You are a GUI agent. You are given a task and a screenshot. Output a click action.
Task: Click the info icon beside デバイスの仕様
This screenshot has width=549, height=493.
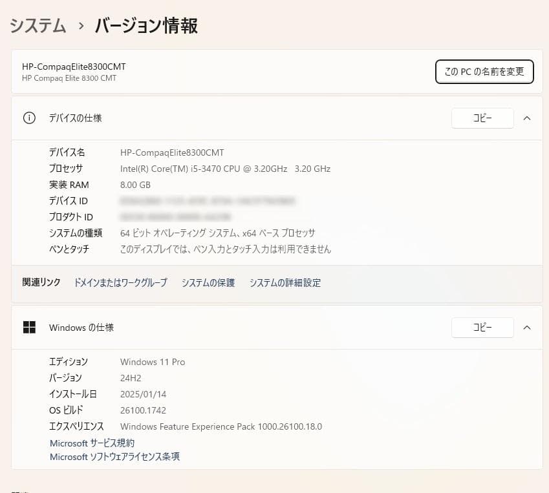point(28,118)
